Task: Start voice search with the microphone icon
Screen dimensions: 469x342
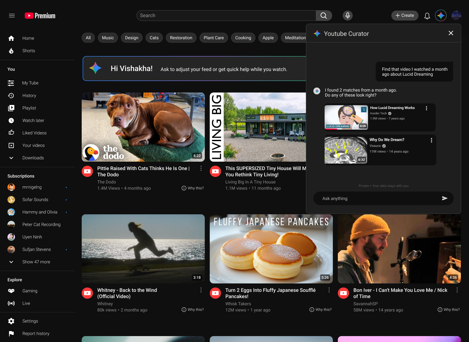Action: tap(347, 15)
